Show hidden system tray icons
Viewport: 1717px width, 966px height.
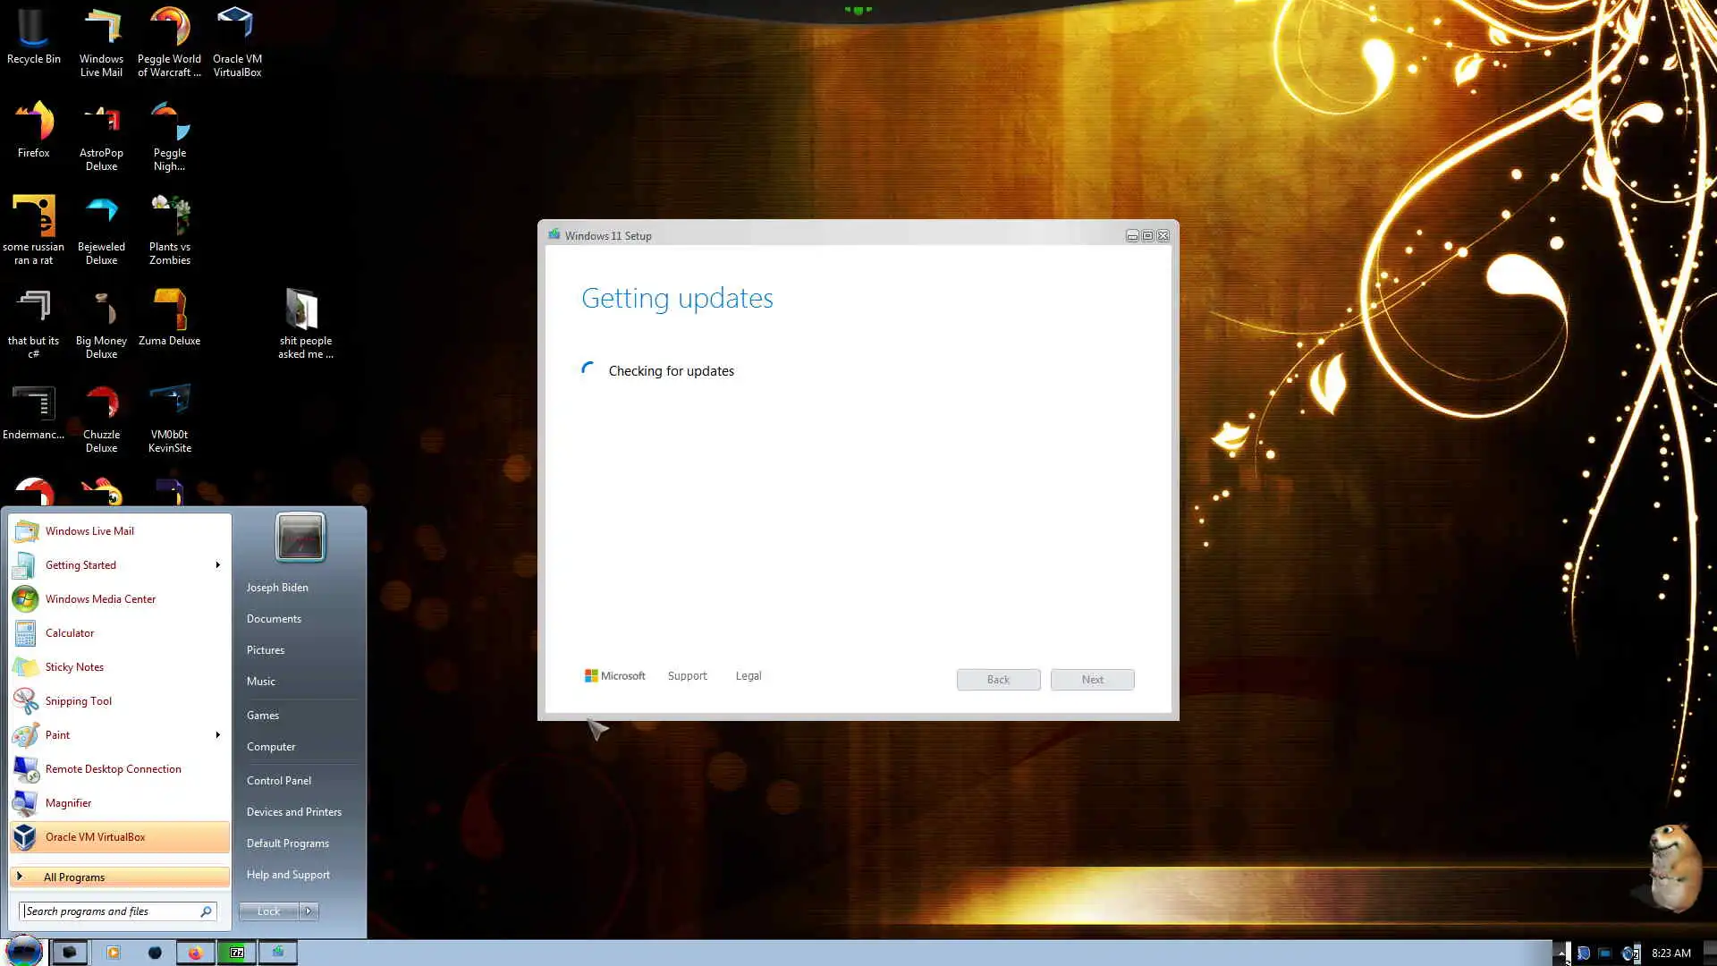1561,953
